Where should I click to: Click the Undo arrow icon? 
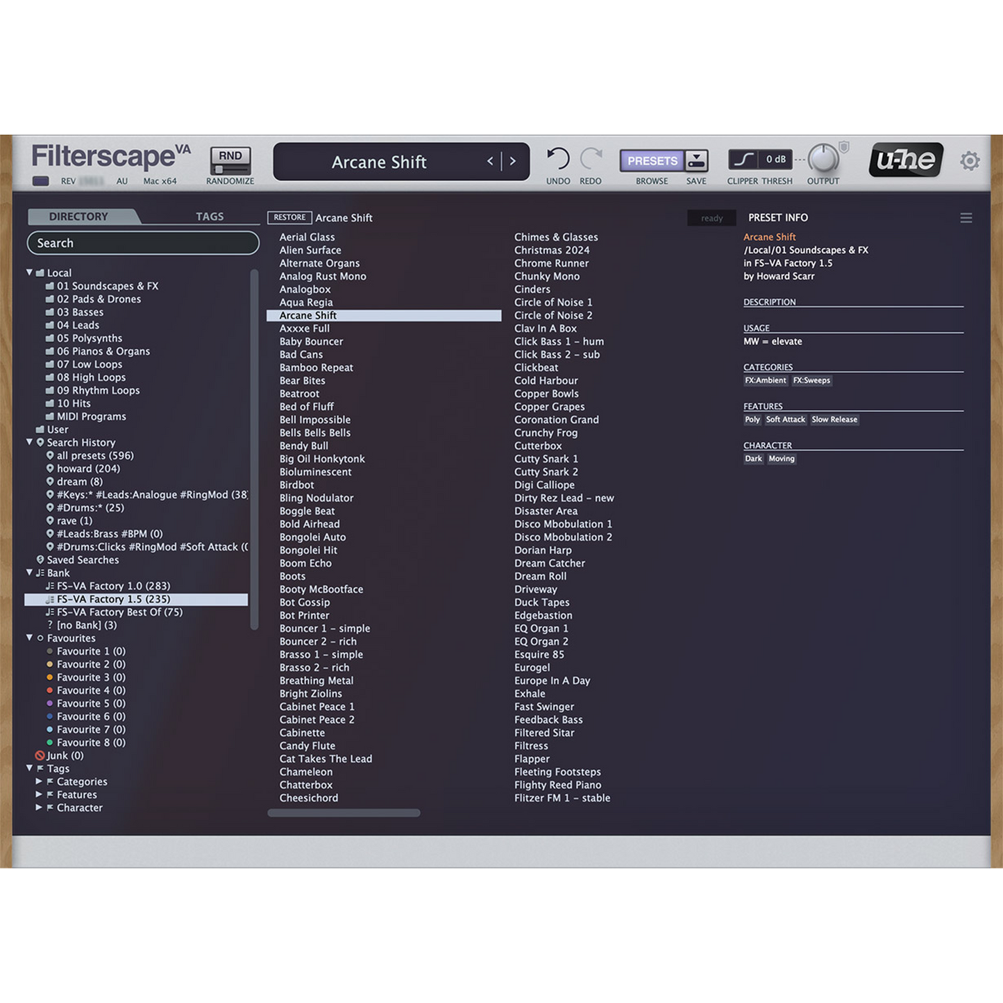[x=557, y=159]
